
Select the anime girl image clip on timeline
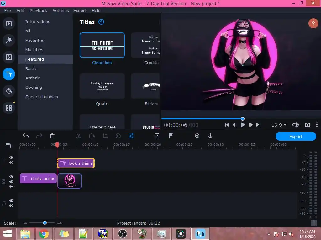70,181
